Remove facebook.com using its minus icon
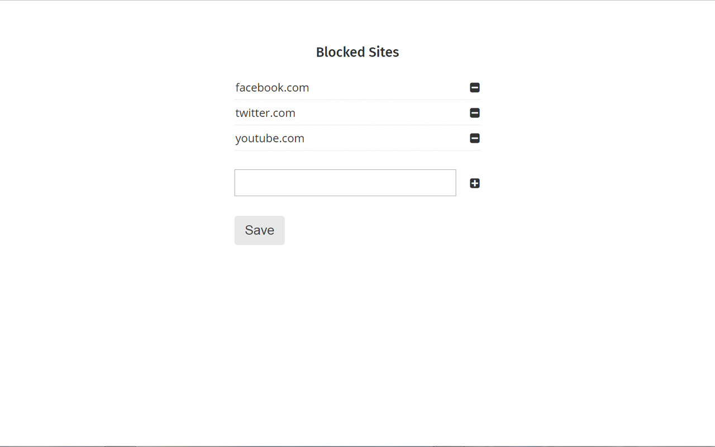Viewport: 715px width, 447px height. 475,88
